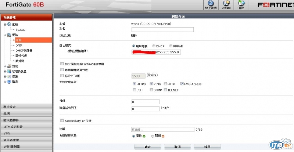Enable TELNET administrative access
Screen dimensions: 294x152
[x=165, y=90]
